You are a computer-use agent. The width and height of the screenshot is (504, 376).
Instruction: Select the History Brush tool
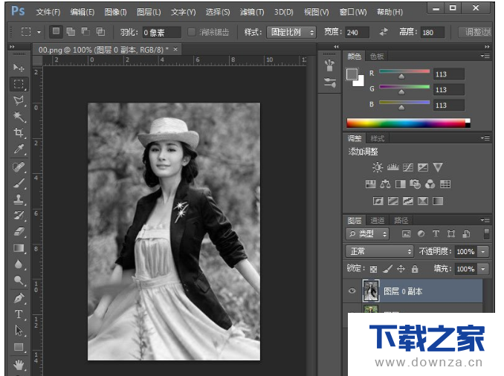pyautogui.click(x=19, y=215)
